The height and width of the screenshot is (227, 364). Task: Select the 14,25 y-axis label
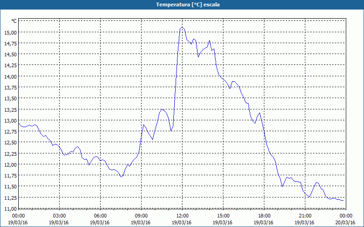[x=10, y=65]
